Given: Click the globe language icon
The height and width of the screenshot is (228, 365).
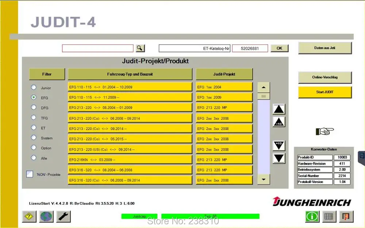Looking at the screenshot, I should (x=46, y=217).
